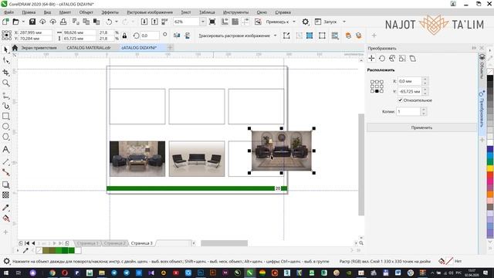The height and width of the screenshot is (278, 494).
Task: Open Options gear icon in toolbar
Action: point(306,22)
